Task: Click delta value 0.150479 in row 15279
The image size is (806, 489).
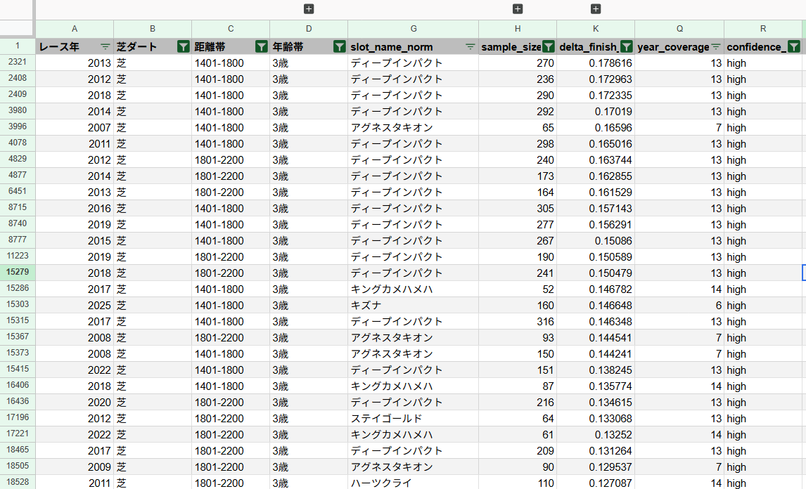Action: click(x=596, y=273)
